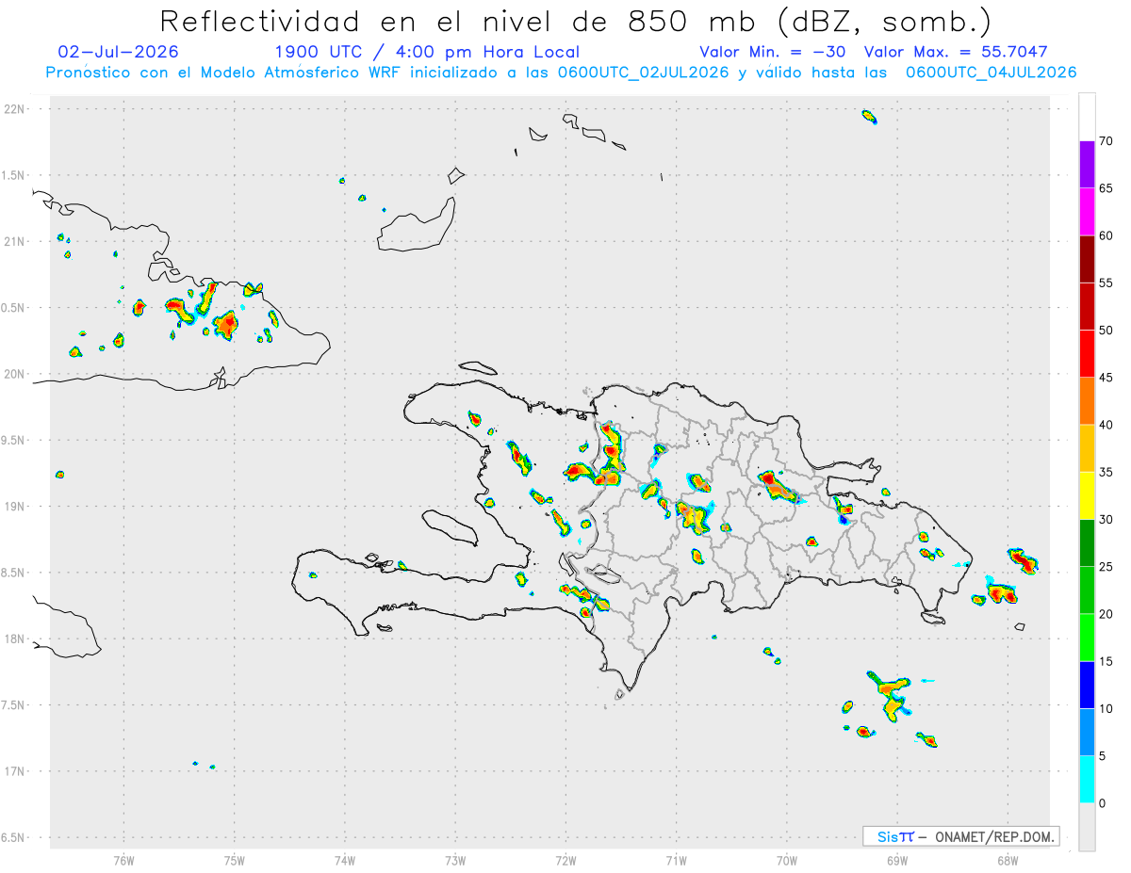Click the dark green 25–30 dBZ colorbar segment
The image size is (1131, 873).
pyautogui.click(x=1087, y=543)
